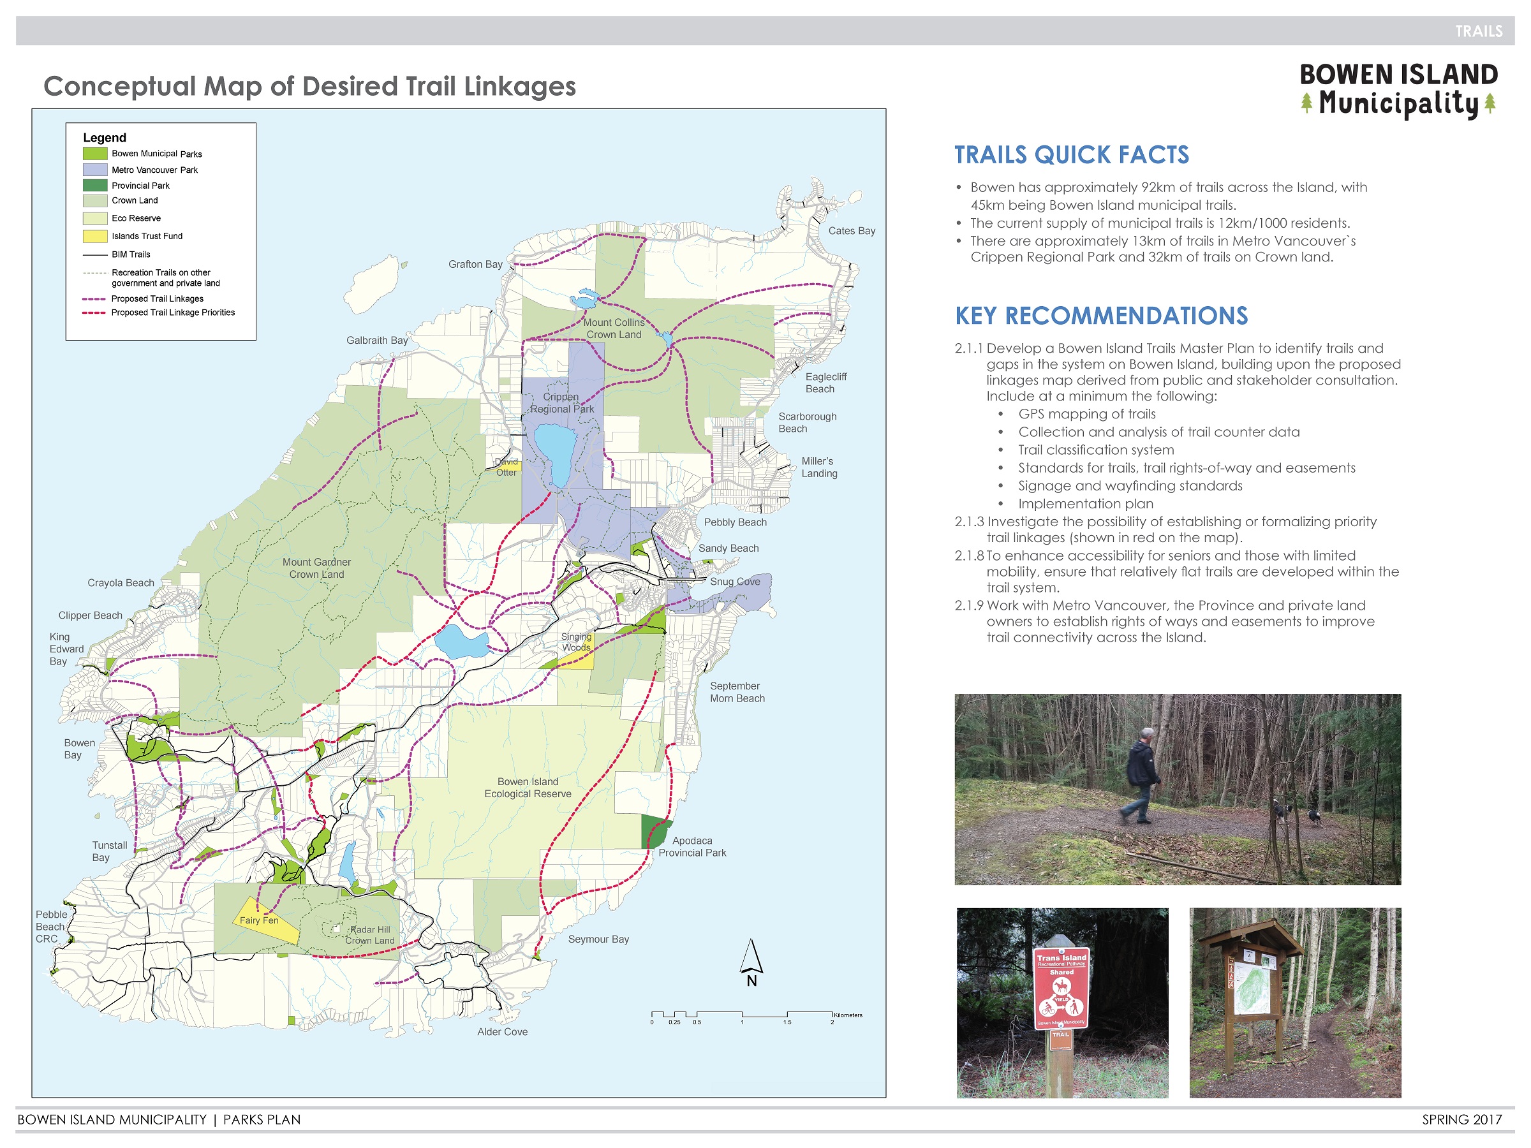Click 'BOWEN ISLAND MUNICIPALITY | PARKS PLAN' footer

[x=159, y=1120]
